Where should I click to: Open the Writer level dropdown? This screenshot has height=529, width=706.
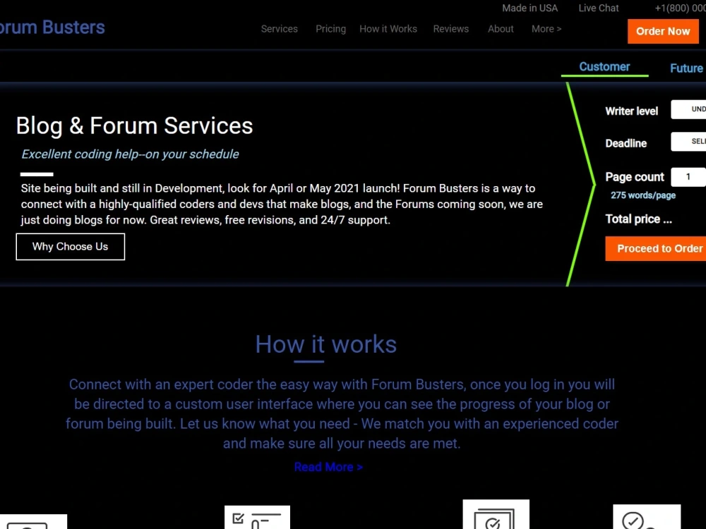click(x=688, y=109)
